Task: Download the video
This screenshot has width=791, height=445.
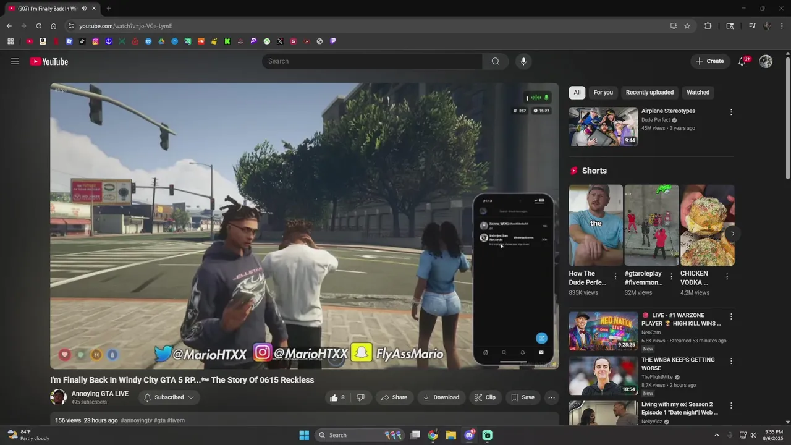Action: pos(441,397)
